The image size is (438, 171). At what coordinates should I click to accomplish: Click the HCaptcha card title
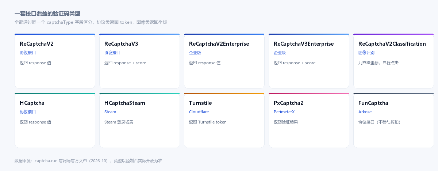pos(32,103)
